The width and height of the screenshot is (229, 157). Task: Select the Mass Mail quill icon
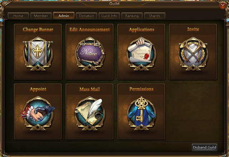tap(89, 113)
